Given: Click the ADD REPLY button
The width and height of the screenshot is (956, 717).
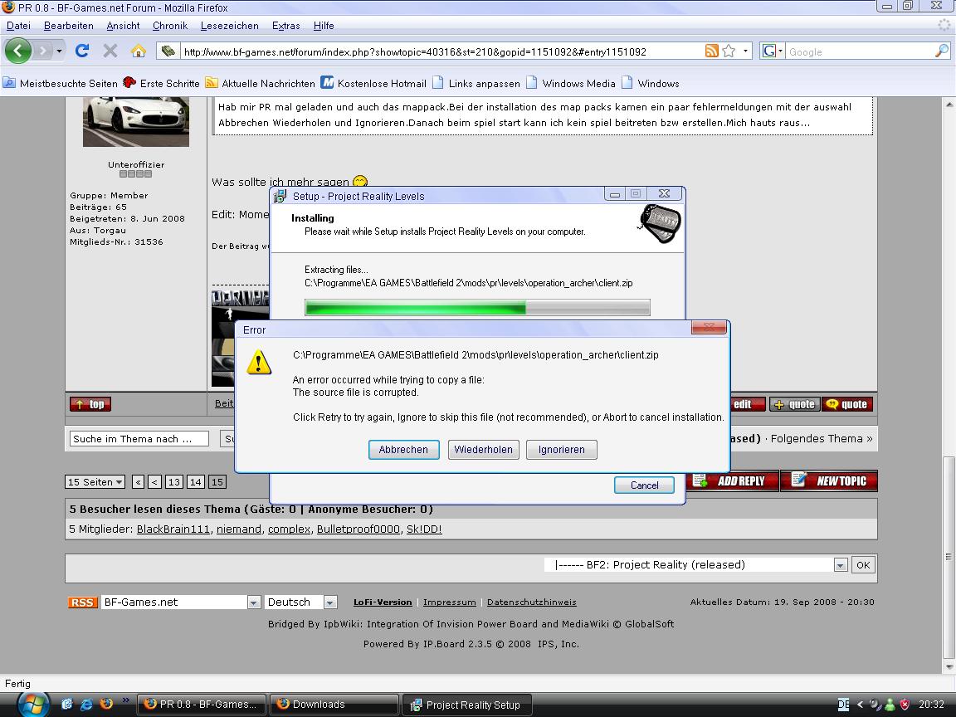Looking at the screenshot, I should coord(733,480).
